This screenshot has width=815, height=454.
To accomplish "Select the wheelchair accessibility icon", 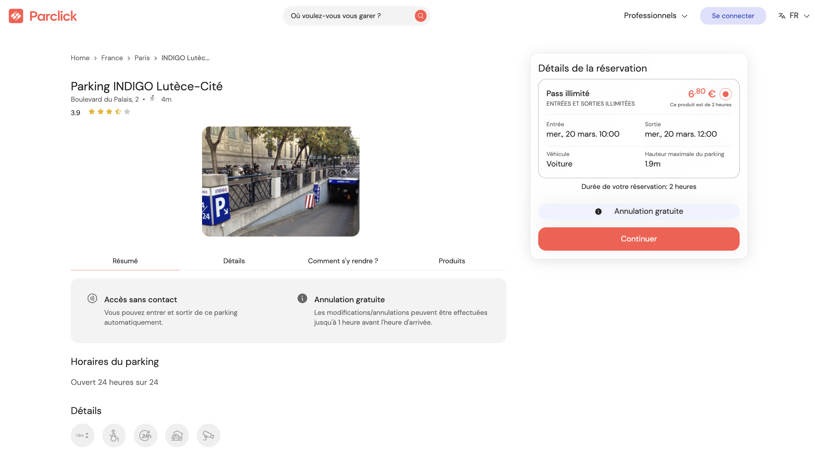I will click(x=114, y=435).
